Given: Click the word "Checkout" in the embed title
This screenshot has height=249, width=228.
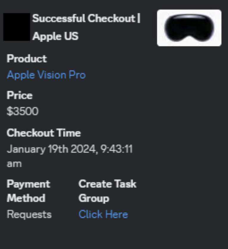Looking at the screenshot, I should pos(111,18).
